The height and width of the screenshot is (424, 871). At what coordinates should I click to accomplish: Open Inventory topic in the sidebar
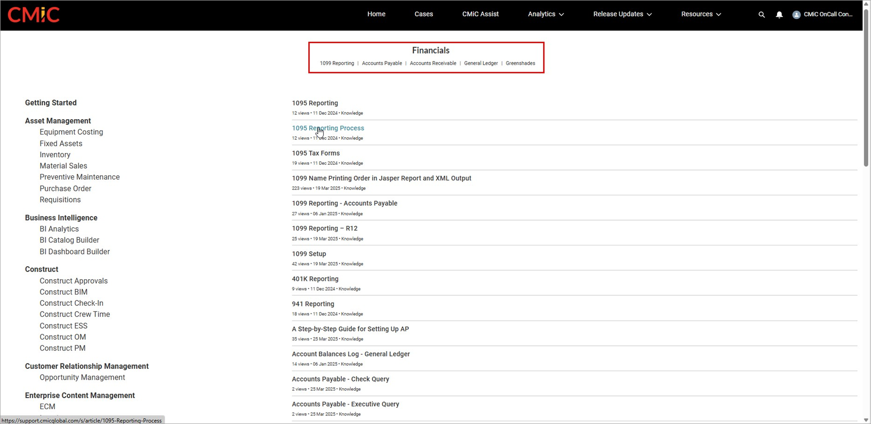point(55,155)
